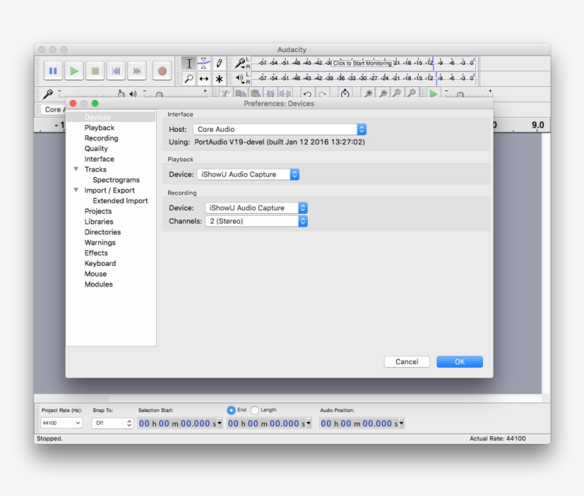The width and height of the screenshot is (584, 496).
Task: Select the Zoom magnifier tool
Action: coord(189,78)
